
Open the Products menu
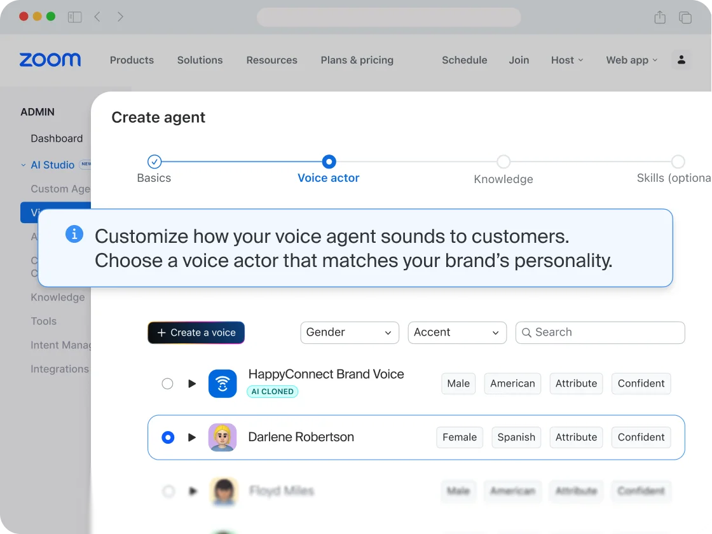[132, 60]
